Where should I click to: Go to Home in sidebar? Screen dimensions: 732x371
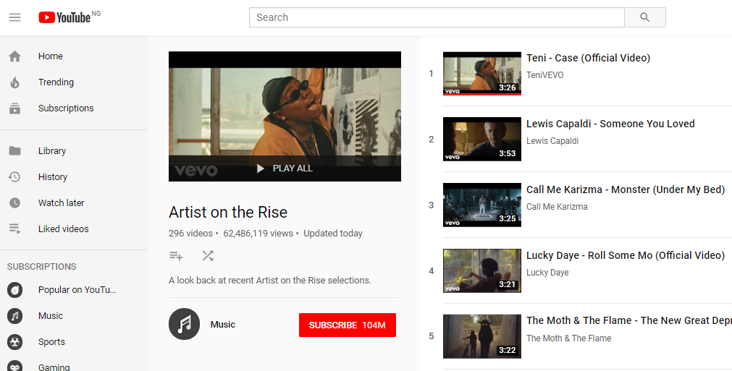(51, 56)
